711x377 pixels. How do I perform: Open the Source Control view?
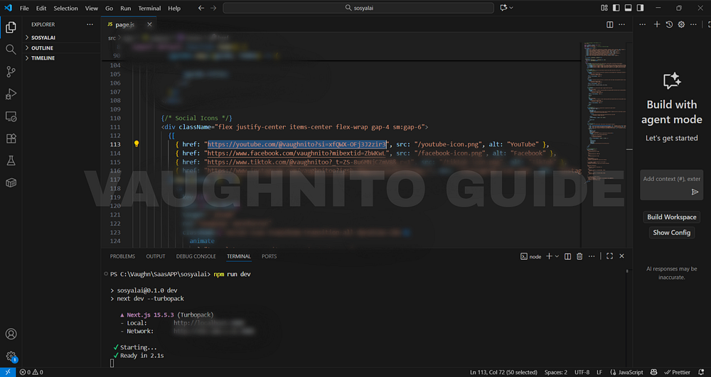click(x=11, y=72)
